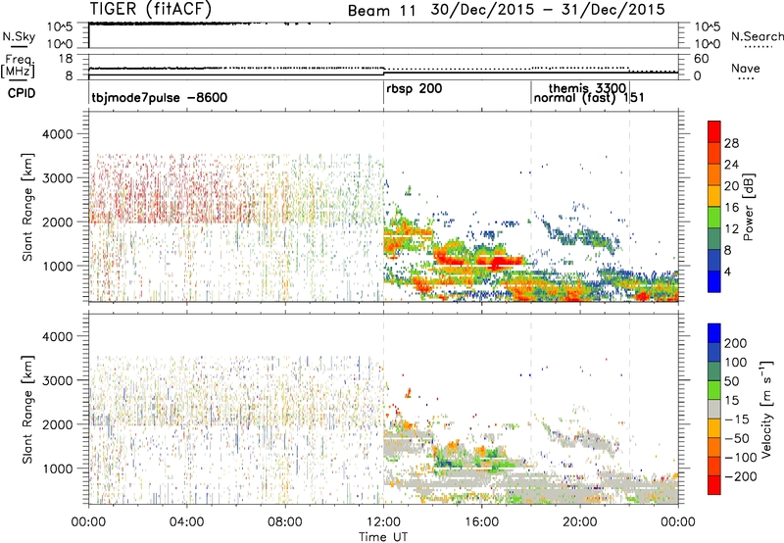Click the Nave legend label
This screenshot has width=784, height=543.
(746, 69)
